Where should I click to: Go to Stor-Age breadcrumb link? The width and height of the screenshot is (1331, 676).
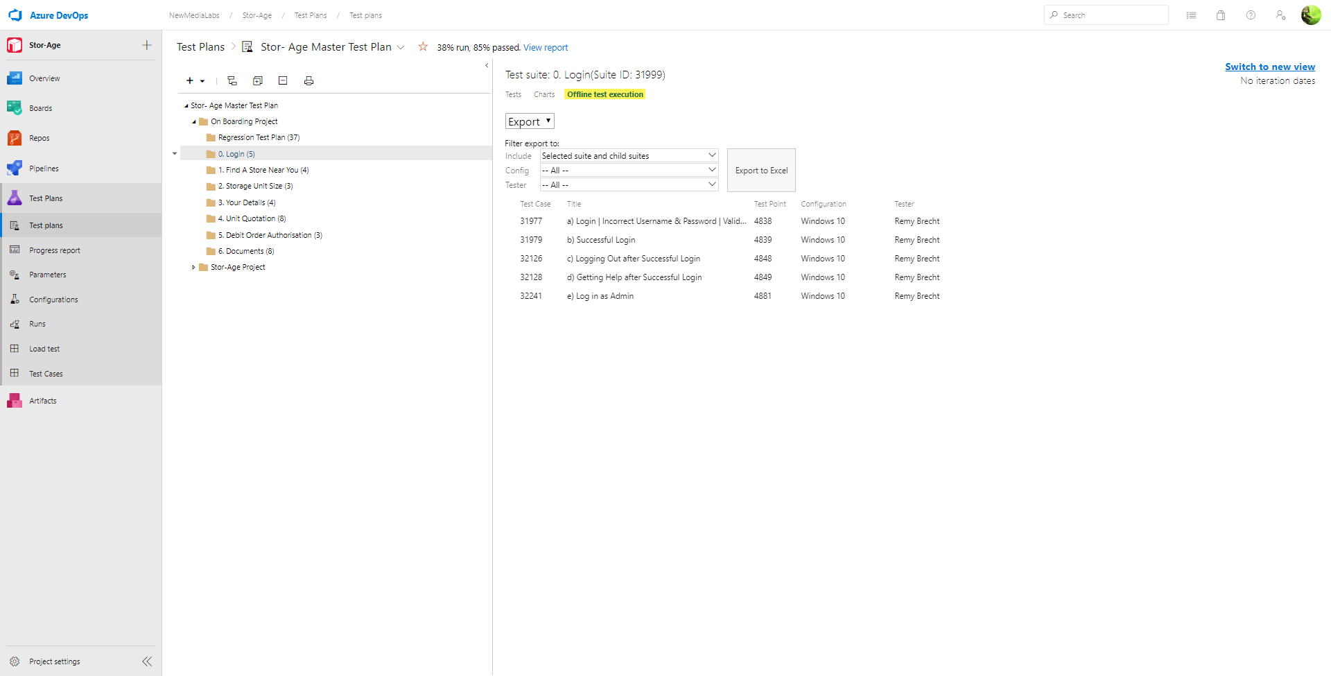pos(257,15)
